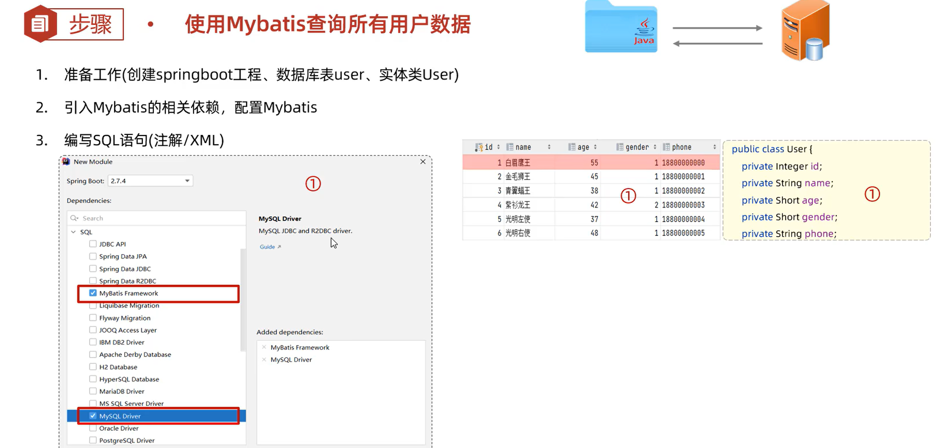
Task: Uncheck the MySQL Driver checkbox
Action: [x=93, y=416]
